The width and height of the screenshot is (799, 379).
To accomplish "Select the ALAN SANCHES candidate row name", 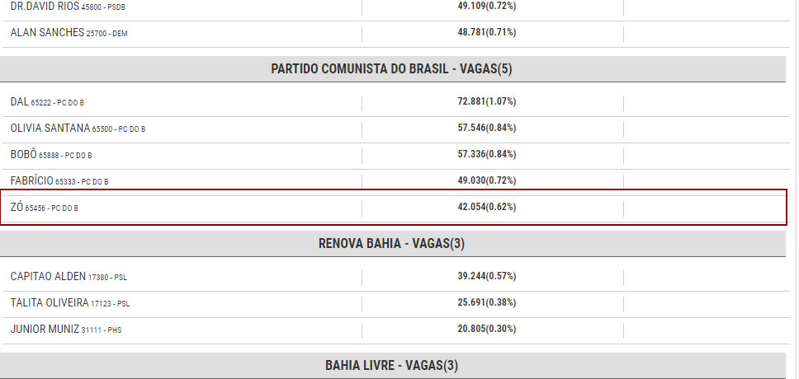I will pyautogui.click(x=48, y=33).
